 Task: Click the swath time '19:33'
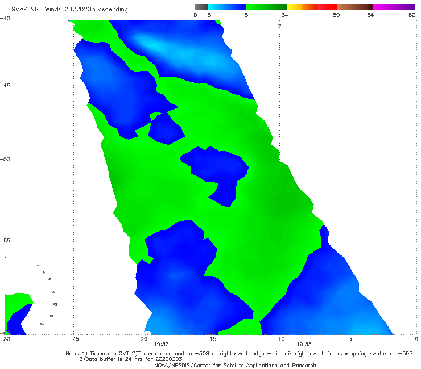161,345
